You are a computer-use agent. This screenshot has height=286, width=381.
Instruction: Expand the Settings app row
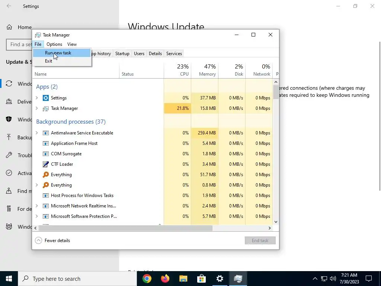point(37,98)
